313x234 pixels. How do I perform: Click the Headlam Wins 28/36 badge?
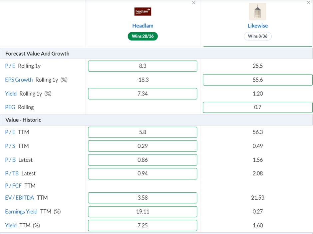coord(143,36)
